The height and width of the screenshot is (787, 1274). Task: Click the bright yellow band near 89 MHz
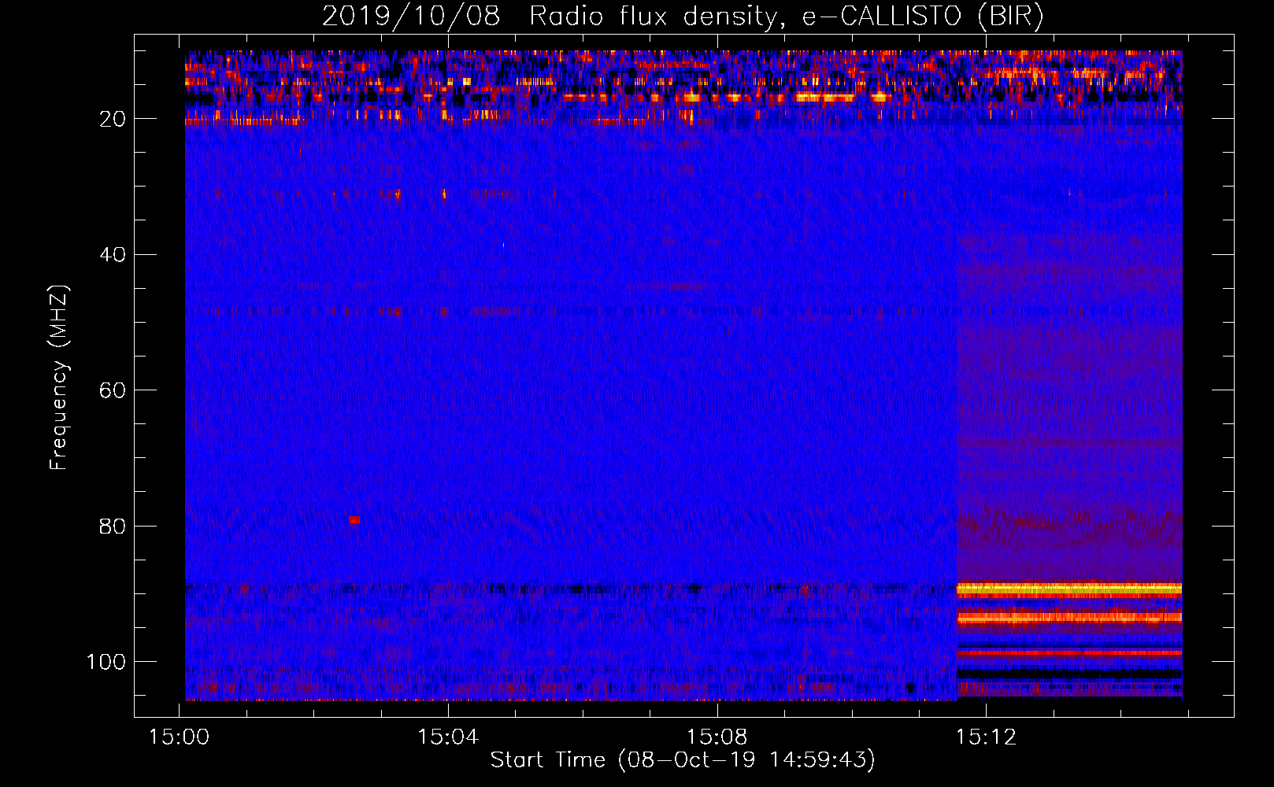[x=1069, y=589]
